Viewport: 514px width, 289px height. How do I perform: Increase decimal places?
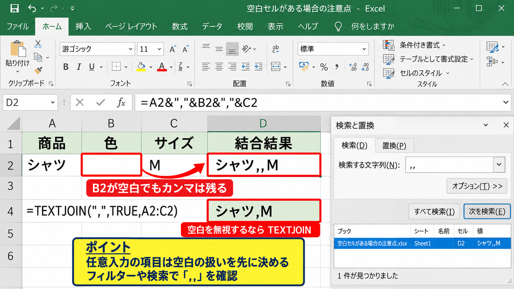click(353, 67)
